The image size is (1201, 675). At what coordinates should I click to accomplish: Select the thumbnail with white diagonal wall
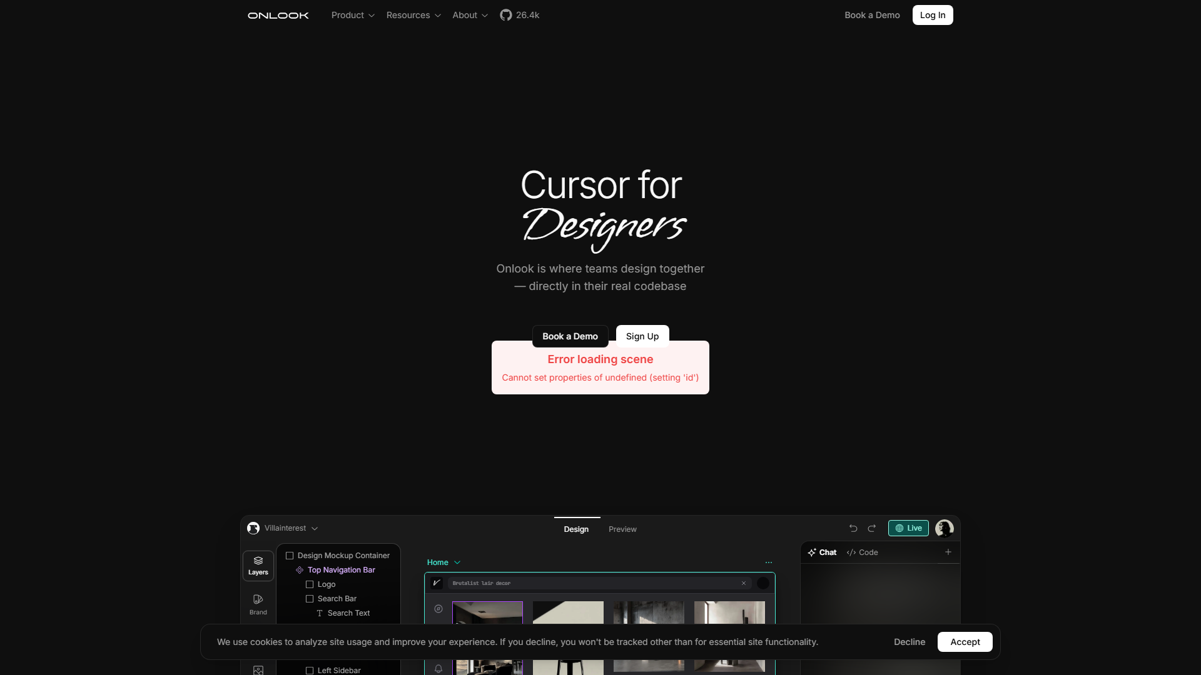568,613
